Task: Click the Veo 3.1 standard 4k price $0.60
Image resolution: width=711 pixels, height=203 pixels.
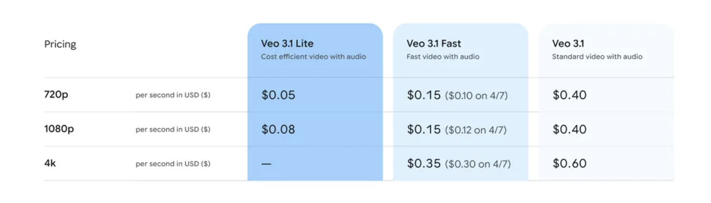Action: tap(569, 163)
